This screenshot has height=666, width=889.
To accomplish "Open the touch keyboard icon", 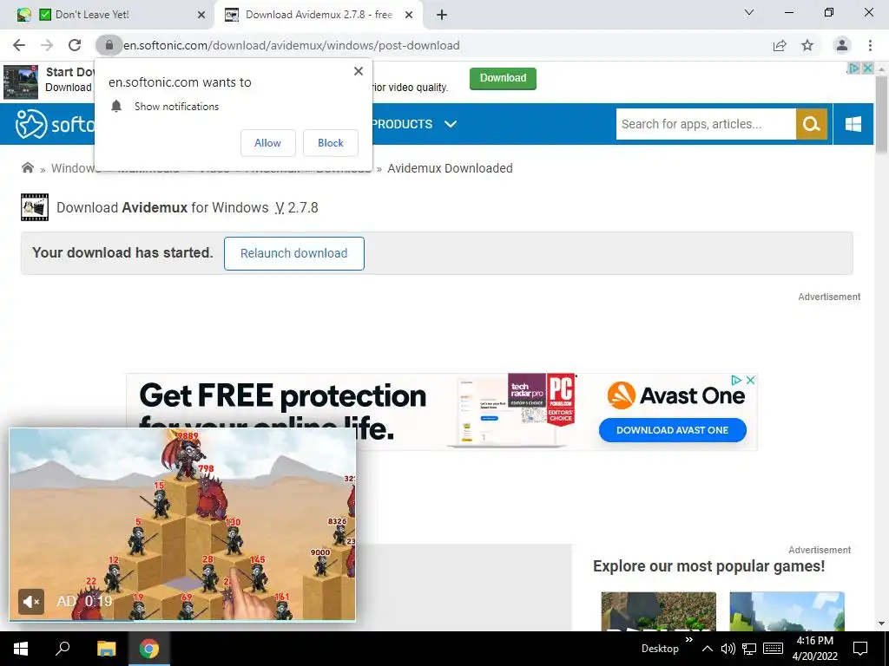I will [x=773, y=649].
